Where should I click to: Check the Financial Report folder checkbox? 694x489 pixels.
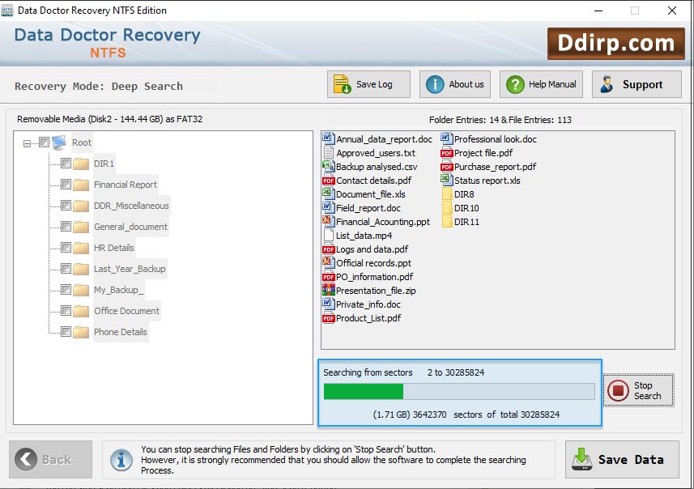66,184
